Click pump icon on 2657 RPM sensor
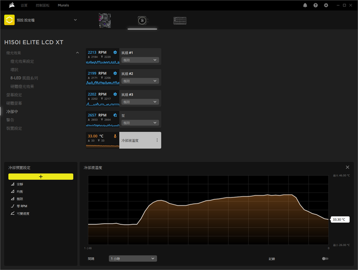Viewport: 358px width, 270px height. click(x=115, y=115)
